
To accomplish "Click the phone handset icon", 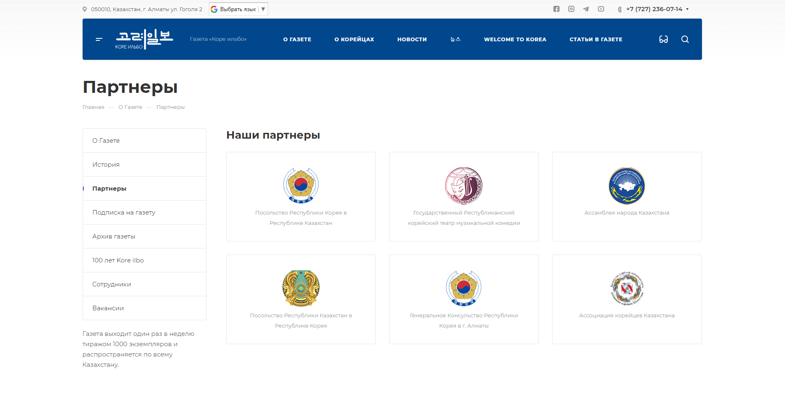I will point(619,9).
